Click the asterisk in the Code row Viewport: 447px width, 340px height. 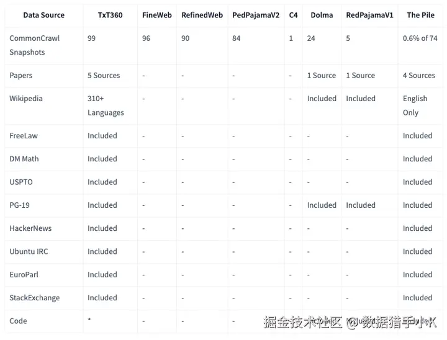[x=89, y=319]
